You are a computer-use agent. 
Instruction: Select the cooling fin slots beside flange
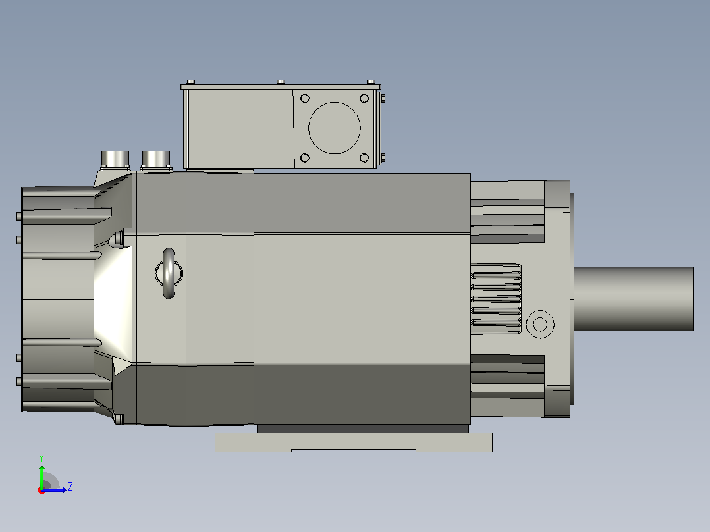(x=496, y=299)
